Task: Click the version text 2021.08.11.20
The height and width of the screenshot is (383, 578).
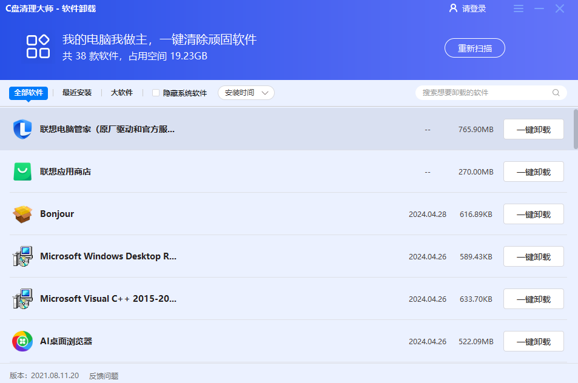Action: tap(55, 375)
